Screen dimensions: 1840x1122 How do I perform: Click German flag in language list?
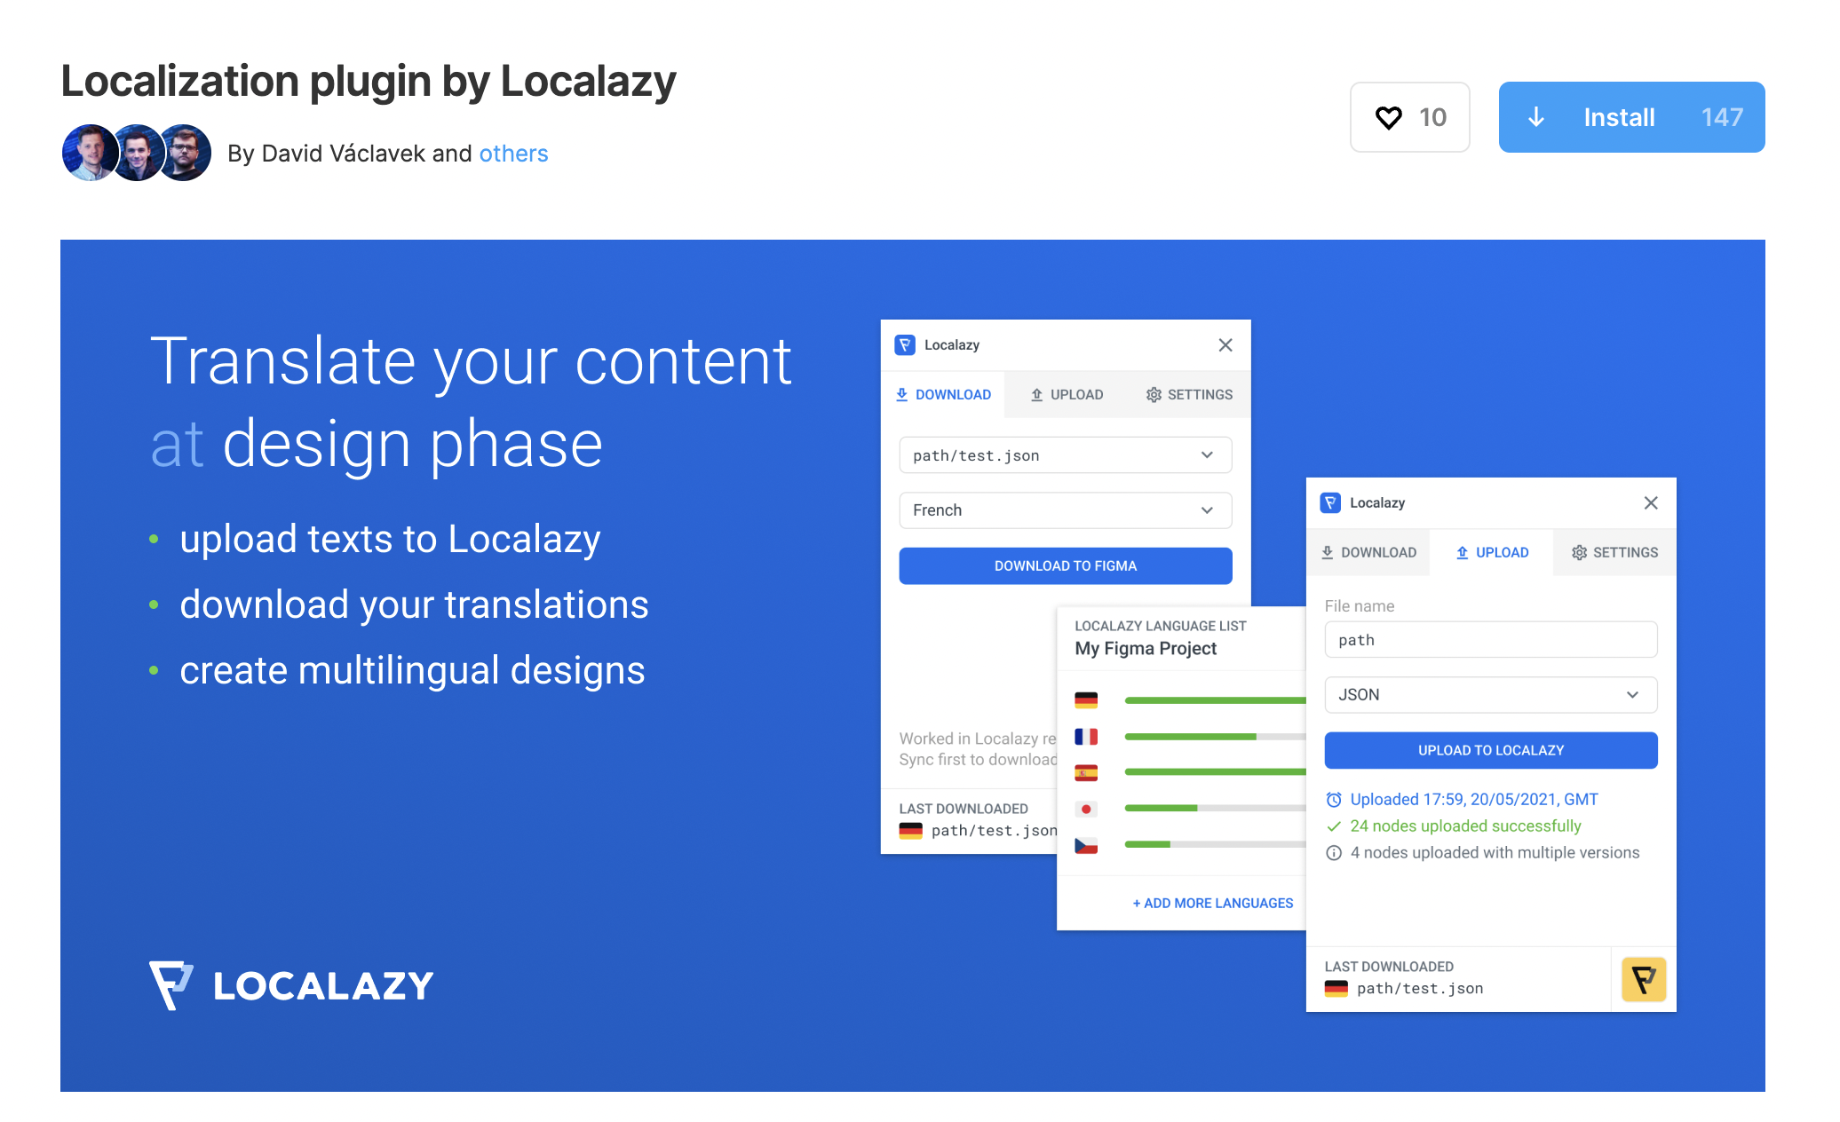[x=1086, y=700]
